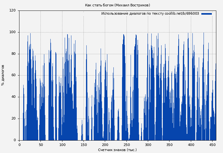
Task: Click the 450 tick on the x-axis
Action: (212, 145)
